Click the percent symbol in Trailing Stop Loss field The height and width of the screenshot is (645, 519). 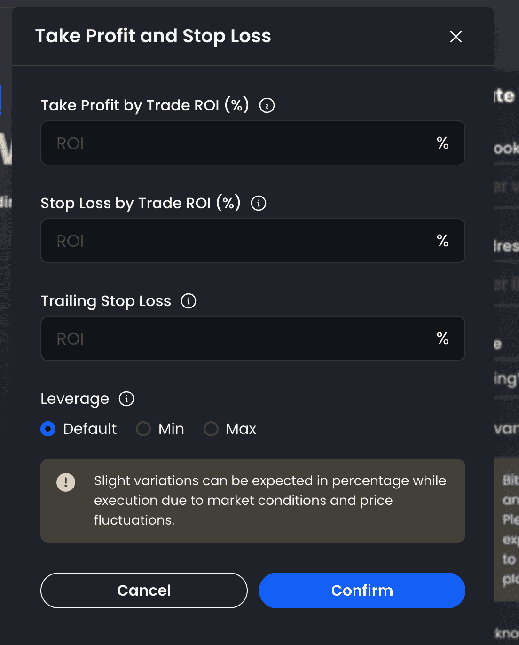pos(442,338)
